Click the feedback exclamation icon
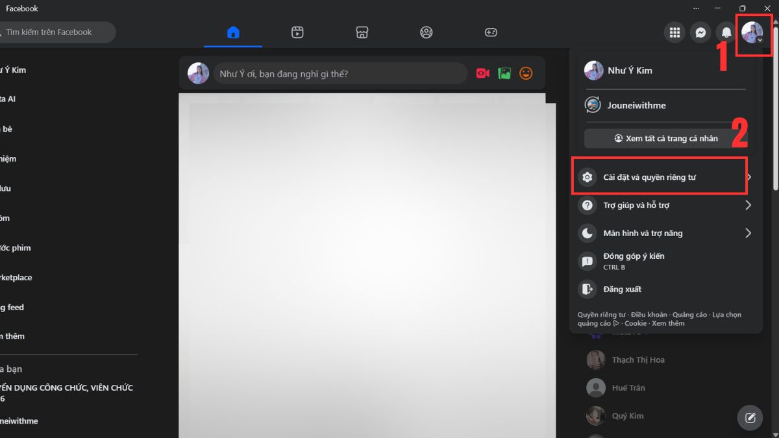779x438 pixels. click(587, 262)
